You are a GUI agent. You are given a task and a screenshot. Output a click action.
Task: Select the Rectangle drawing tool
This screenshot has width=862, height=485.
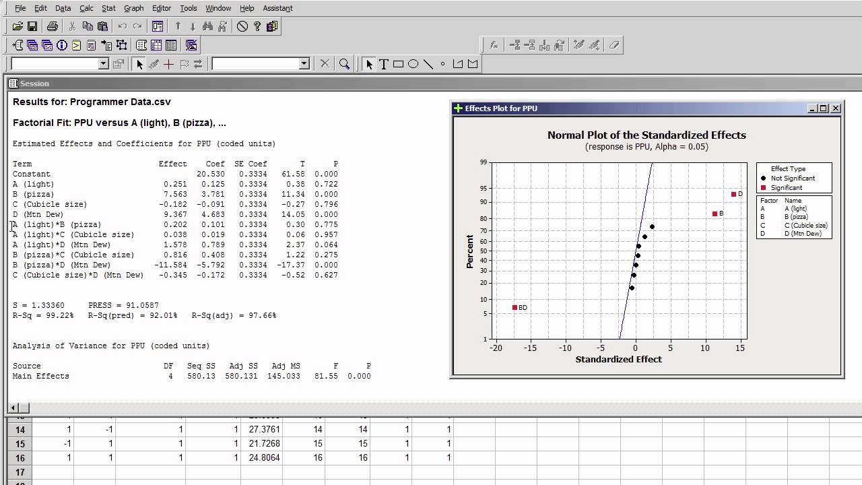point(398,64)
